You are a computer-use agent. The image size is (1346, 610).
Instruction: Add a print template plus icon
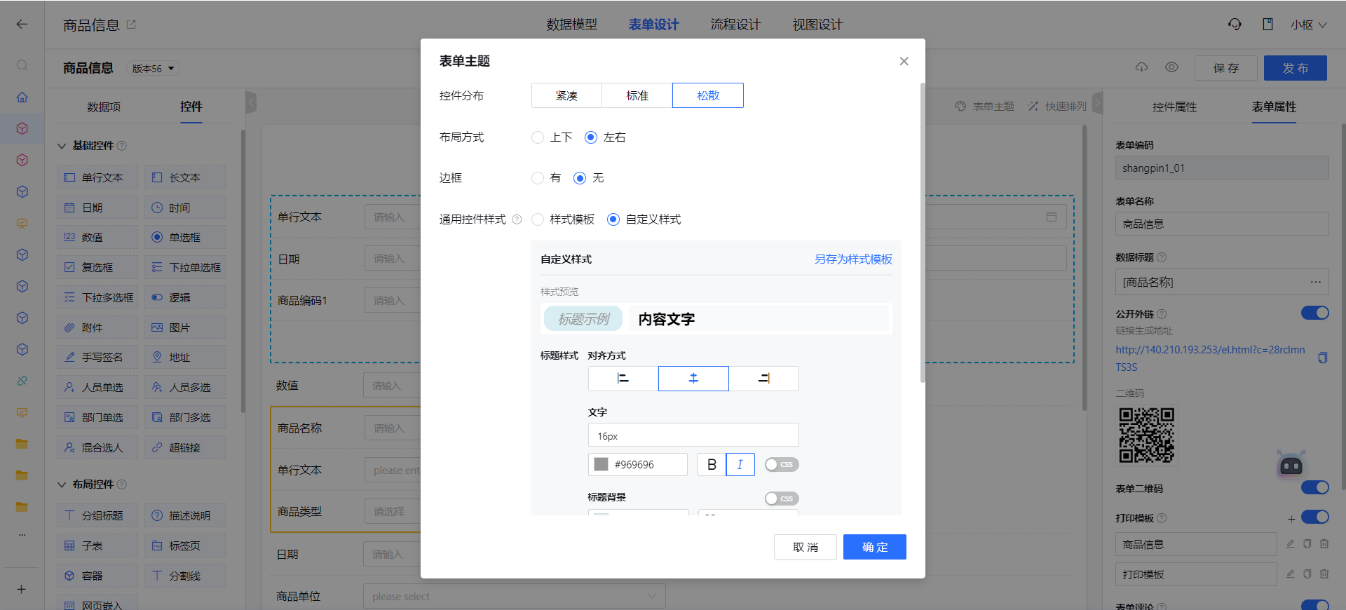(x=1291, y=519)
